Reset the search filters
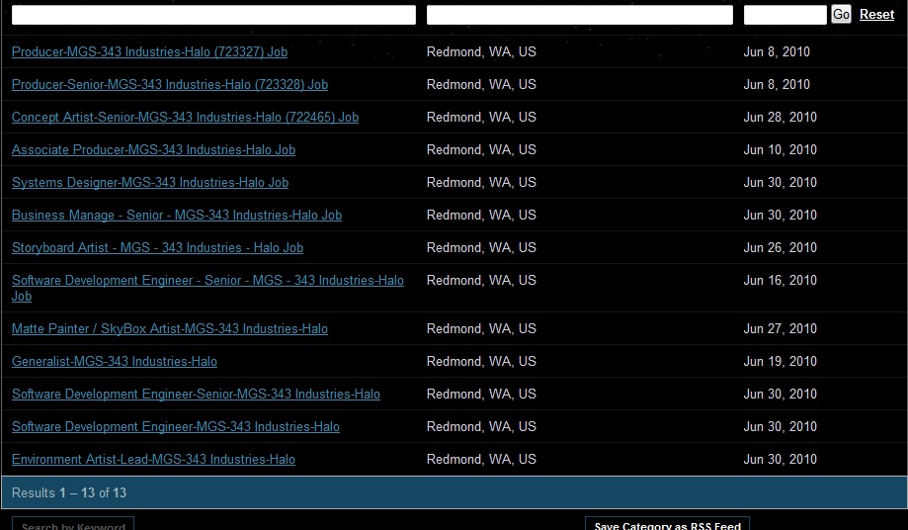Image resolution: width=908 pixels, height=530 pixels. click(876, 15)
